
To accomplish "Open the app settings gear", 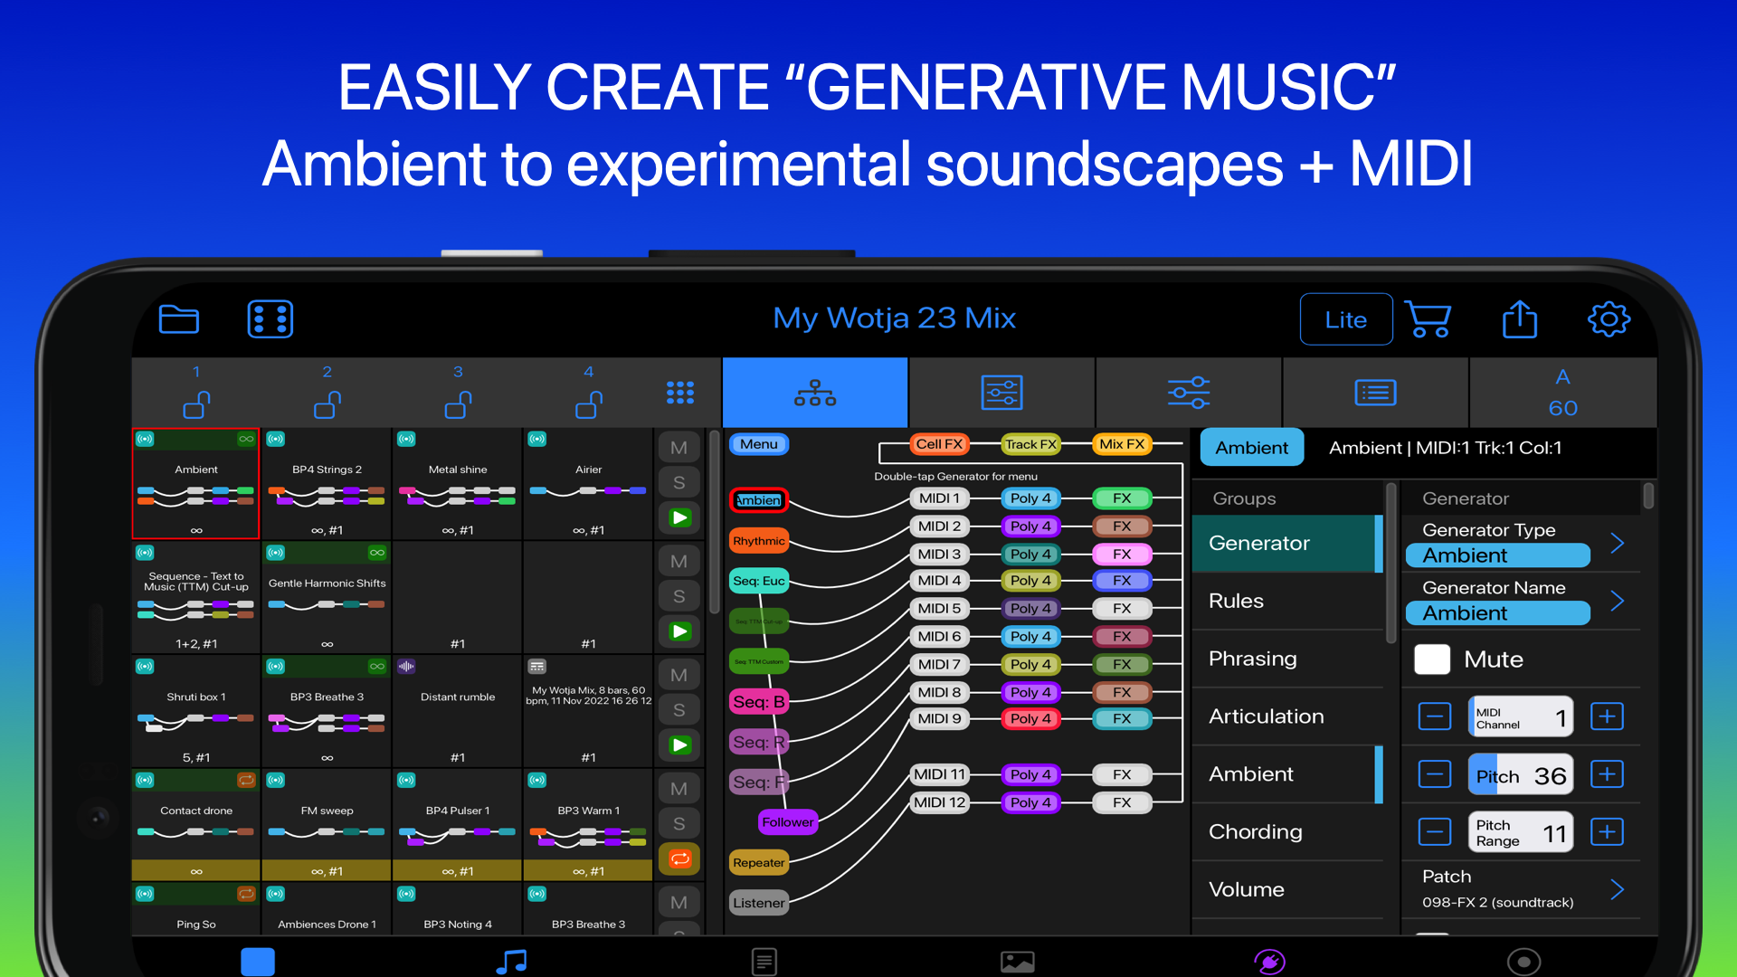I will [x=1609, y=318].
